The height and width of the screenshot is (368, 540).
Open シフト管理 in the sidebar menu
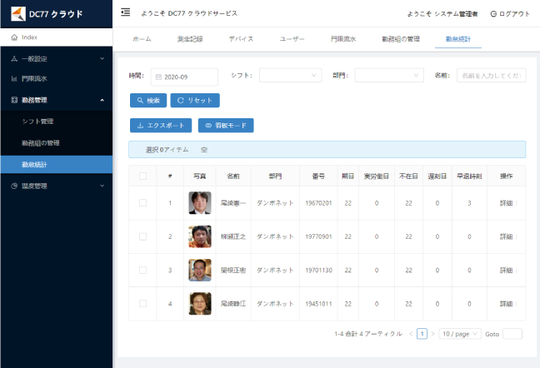37,122
